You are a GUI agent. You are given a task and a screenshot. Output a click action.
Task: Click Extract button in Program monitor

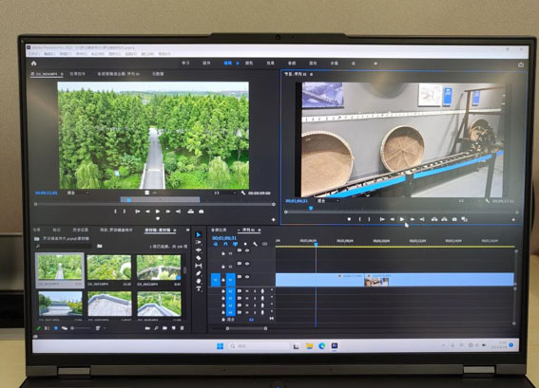tap(444, 219)
